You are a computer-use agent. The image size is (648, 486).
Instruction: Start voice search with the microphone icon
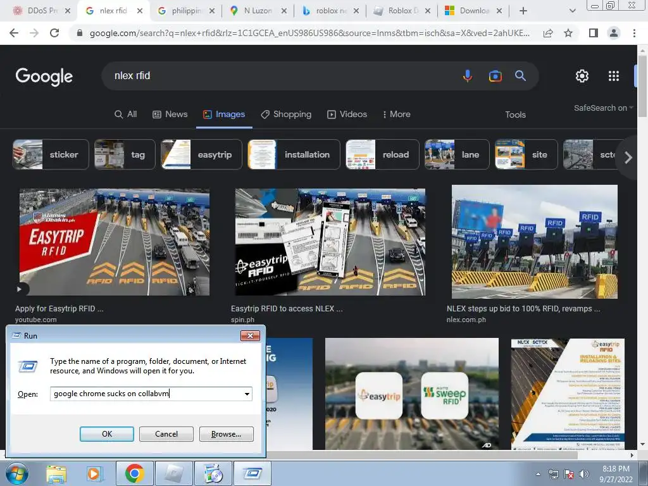pos(468,76)
